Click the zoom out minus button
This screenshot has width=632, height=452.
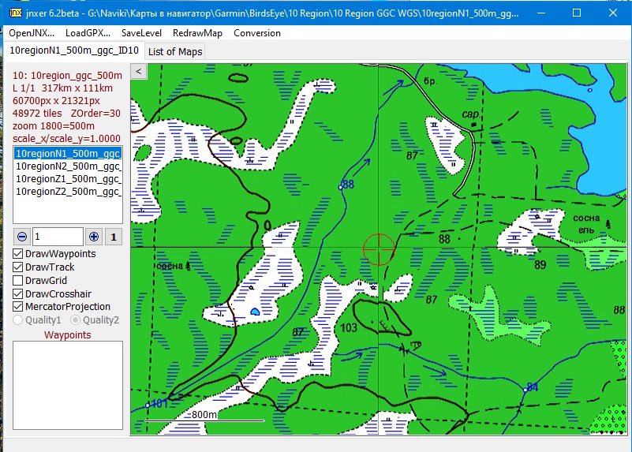(21, 237)
